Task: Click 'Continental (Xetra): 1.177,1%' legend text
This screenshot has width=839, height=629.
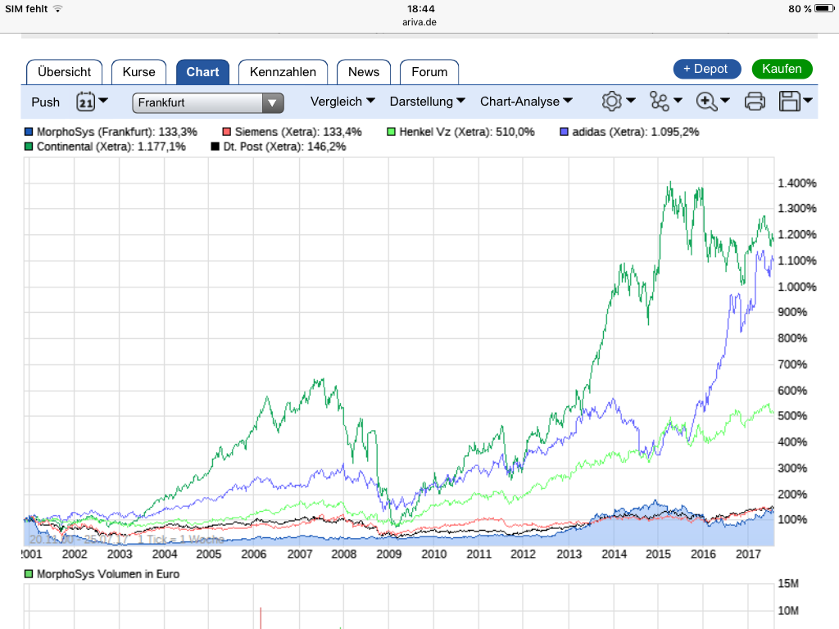Action: (111, 147)
